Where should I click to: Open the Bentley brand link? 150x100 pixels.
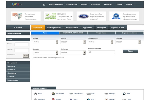tap(112, 94)
